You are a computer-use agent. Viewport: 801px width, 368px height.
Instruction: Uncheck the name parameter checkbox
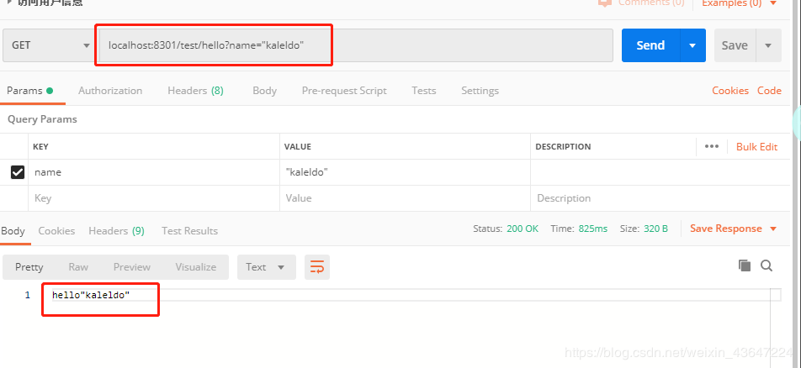(x=18, y=172)
